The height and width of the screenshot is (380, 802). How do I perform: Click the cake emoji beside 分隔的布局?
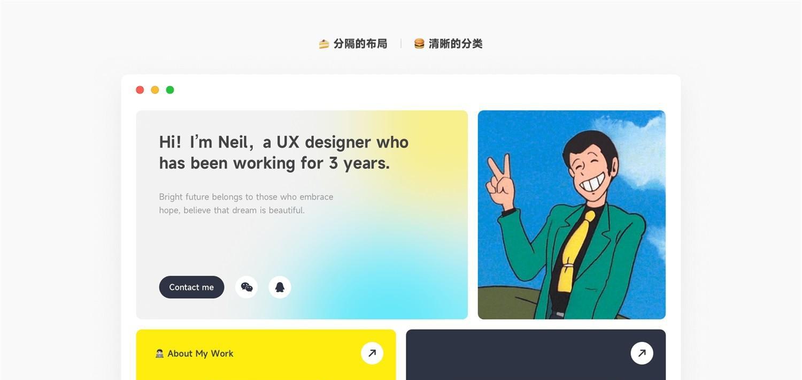(323, 44)
